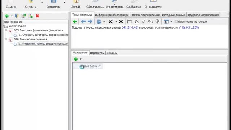231x130 pixels.
Task: Insert the surface roughness symbol
Action: (x=143, y=22)
